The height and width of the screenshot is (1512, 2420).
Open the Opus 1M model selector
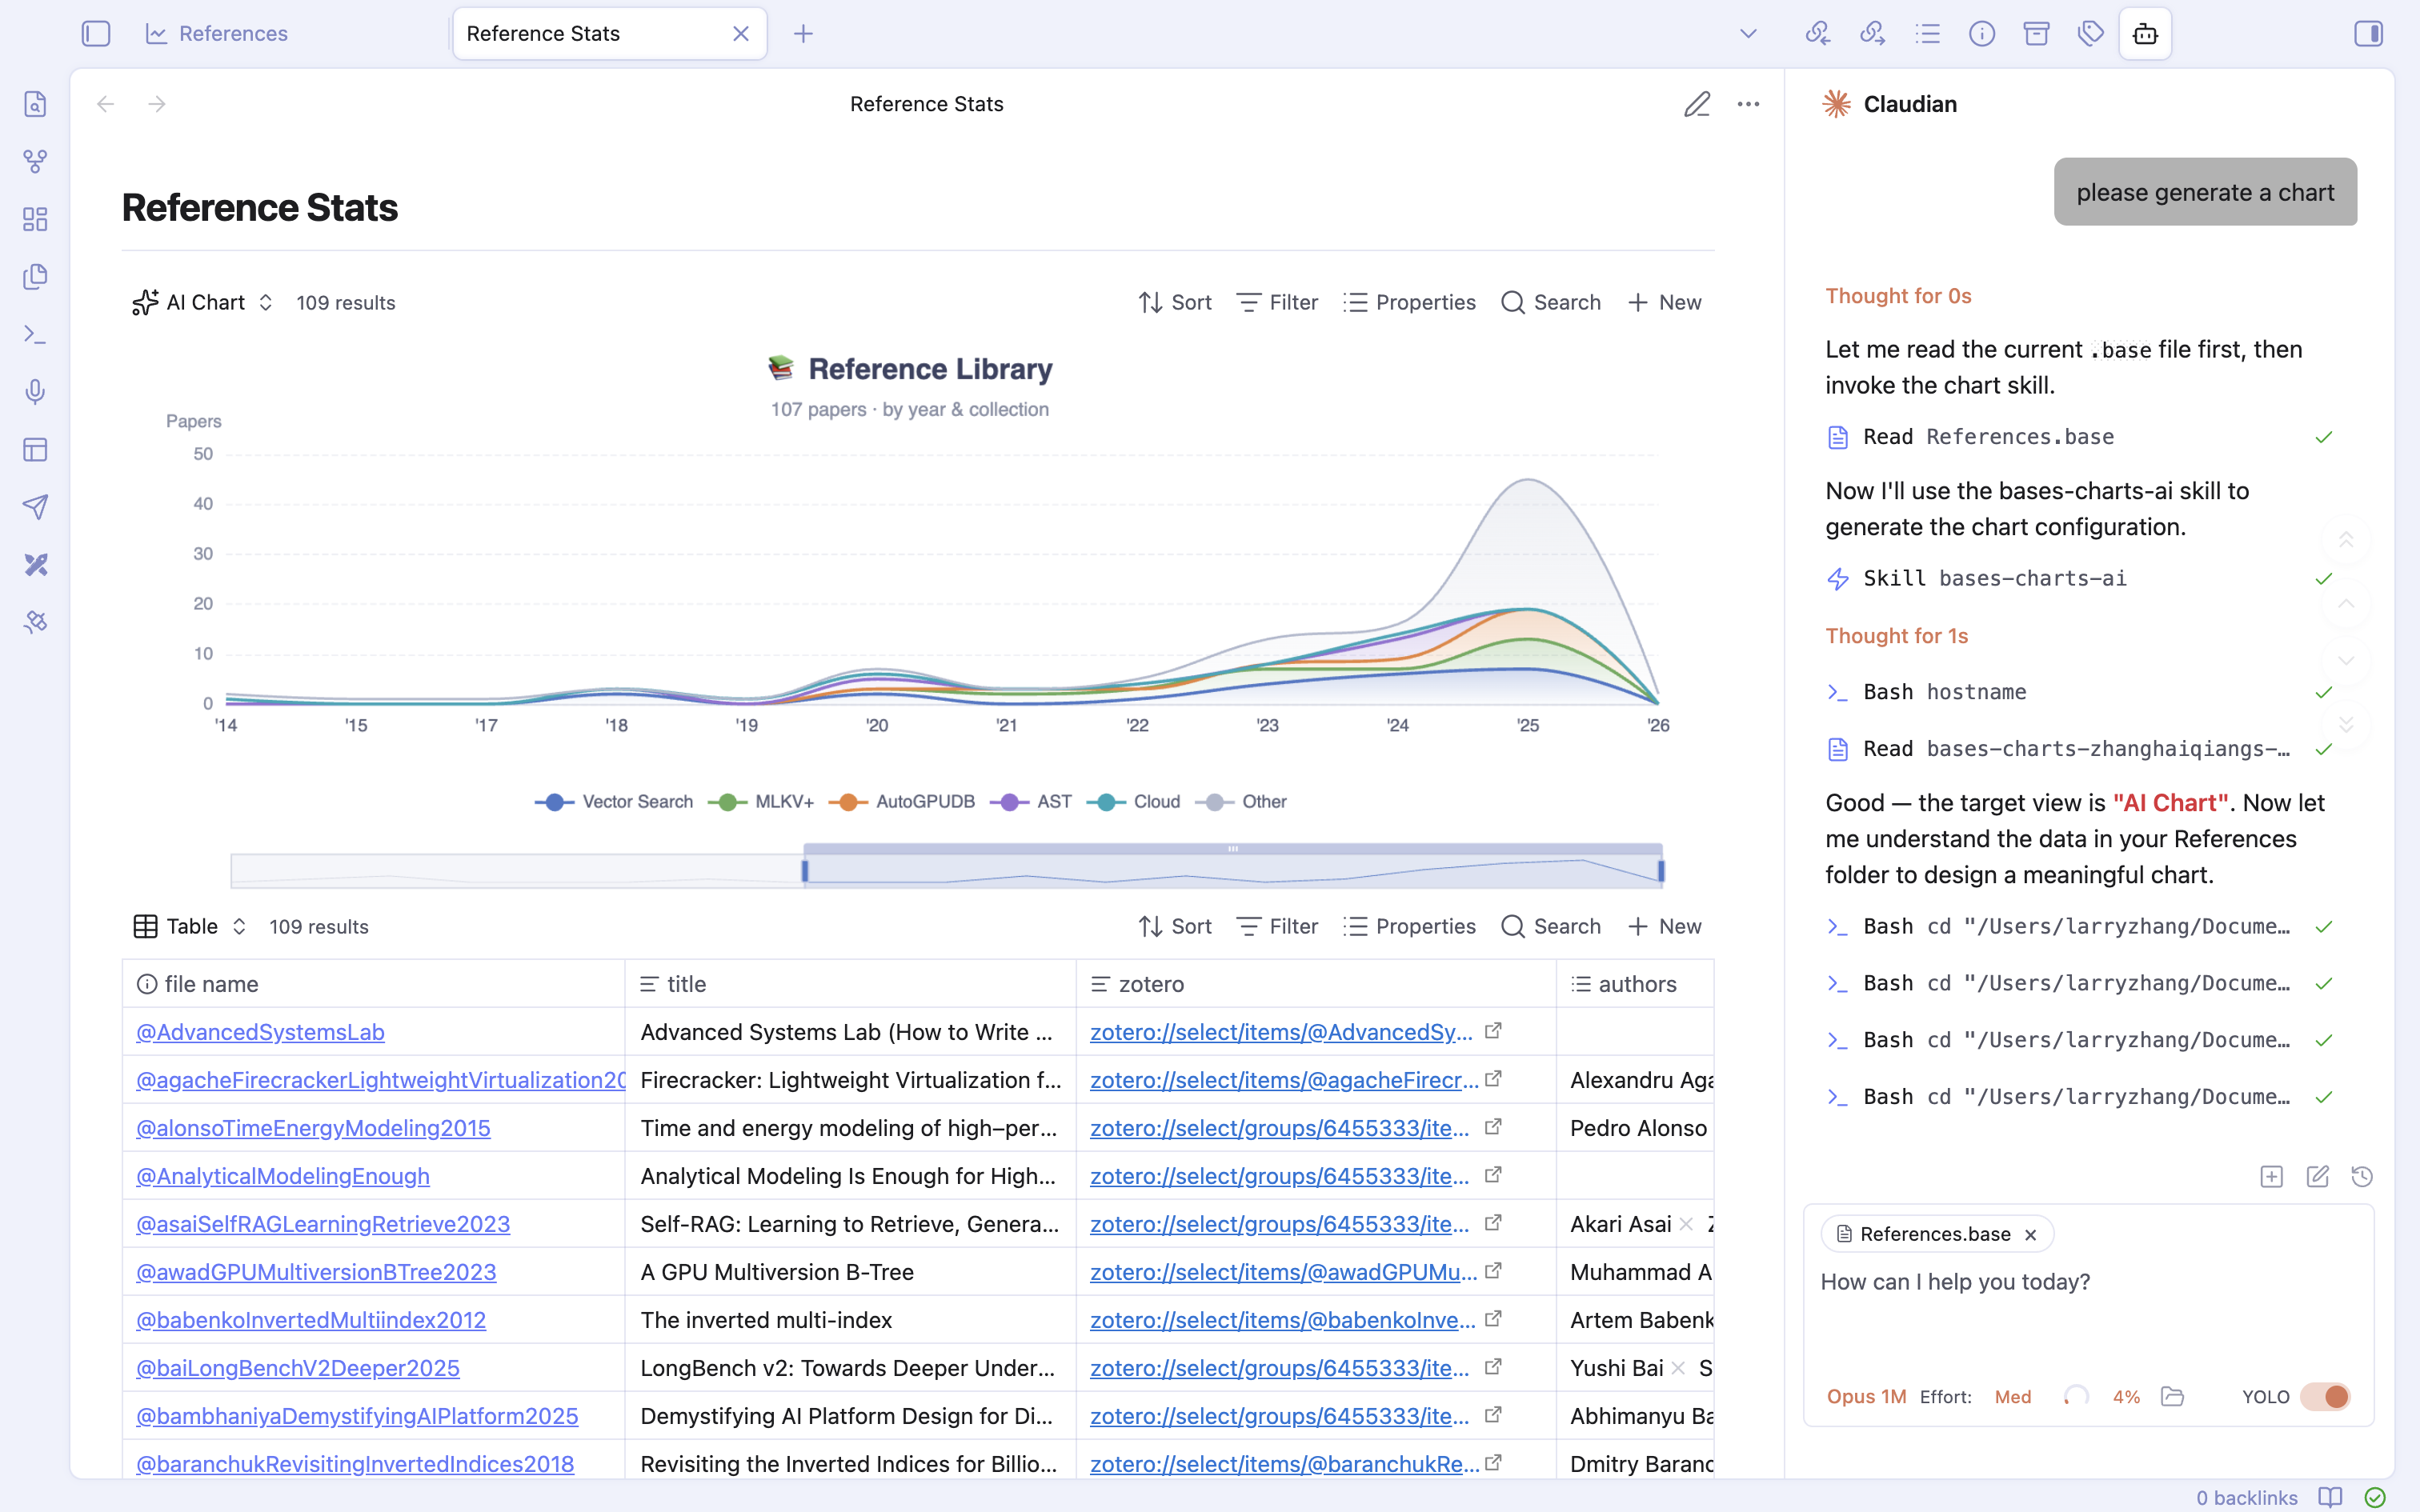1865,1396
